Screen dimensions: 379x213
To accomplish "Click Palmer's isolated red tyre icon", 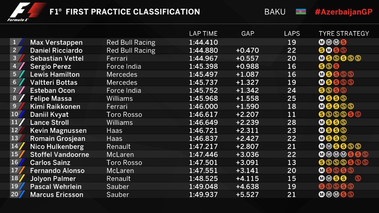I will pyautogui.click(x=358, y=179).
